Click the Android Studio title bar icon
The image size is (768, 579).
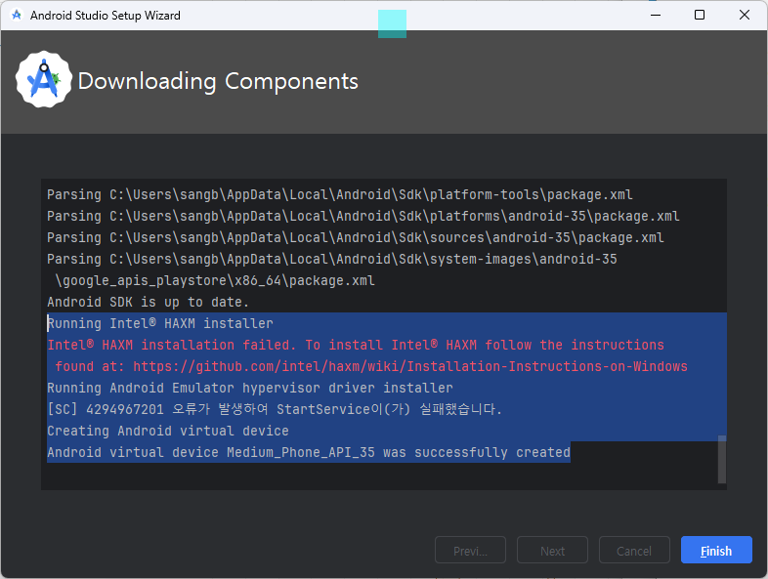pos(17,16)
